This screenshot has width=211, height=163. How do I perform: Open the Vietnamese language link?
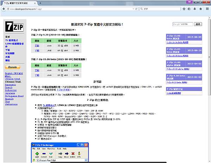(x=11, y=104)
